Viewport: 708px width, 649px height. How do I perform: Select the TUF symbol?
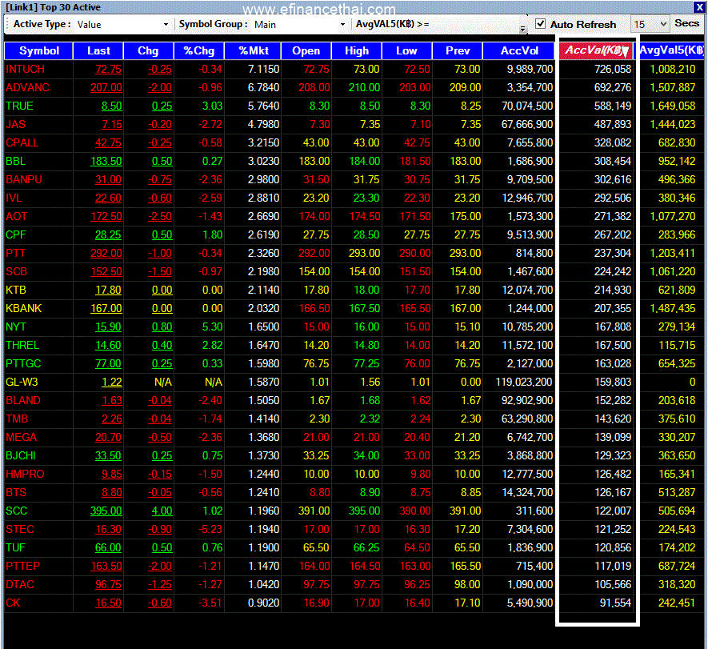15,548
